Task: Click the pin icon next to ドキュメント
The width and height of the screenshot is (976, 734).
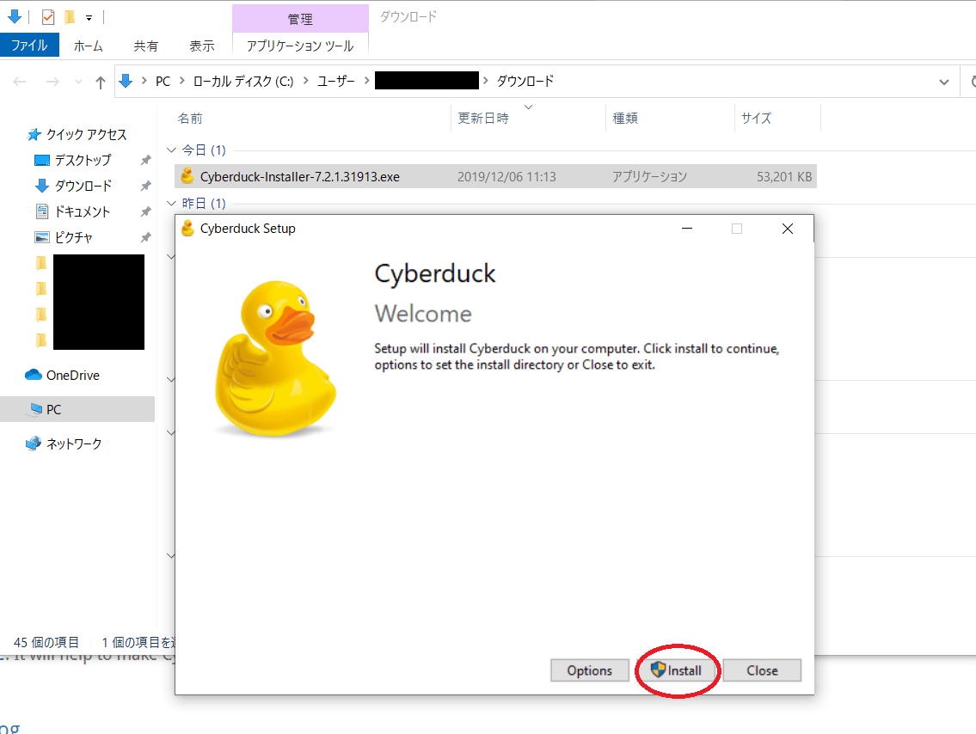Action: (x=145, y=211)
